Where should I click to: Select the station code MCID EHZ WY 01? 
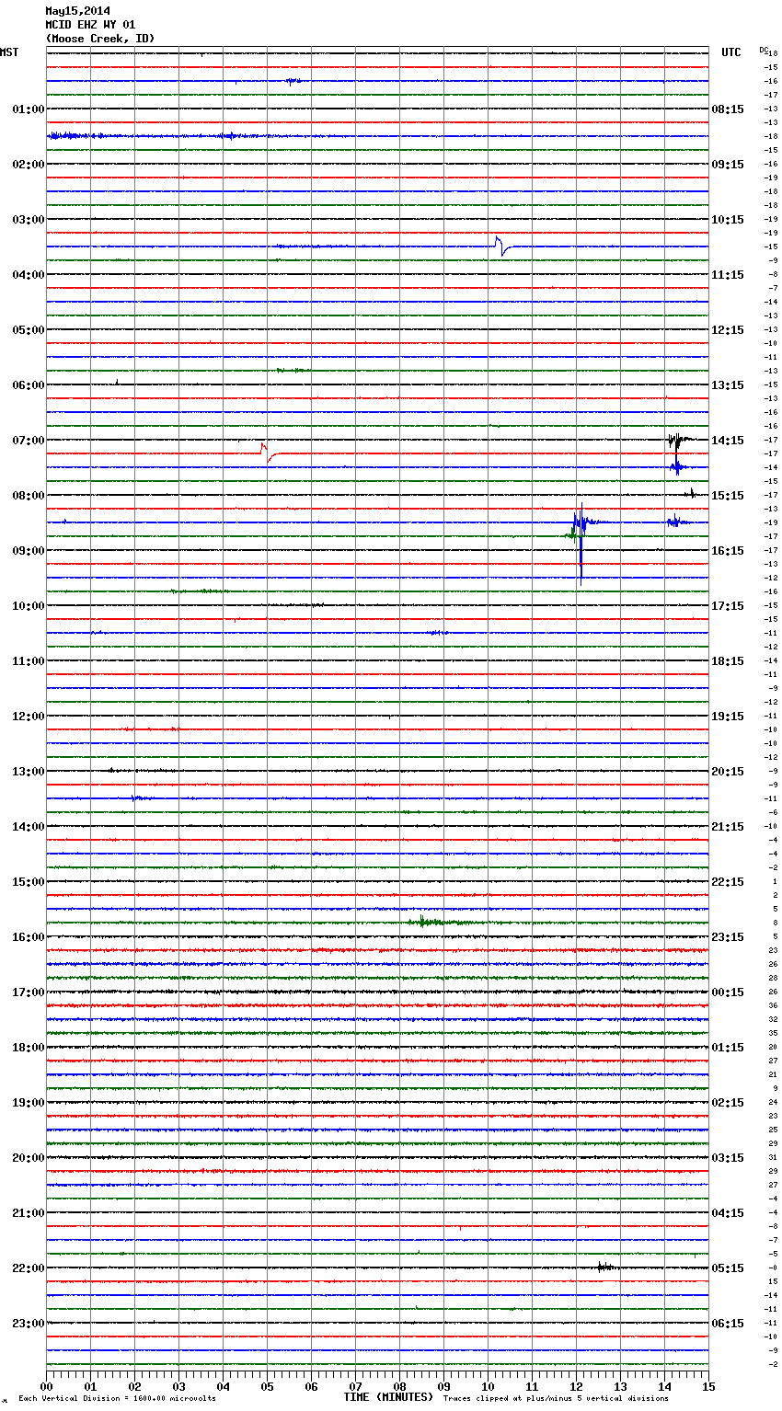[90, 25]
